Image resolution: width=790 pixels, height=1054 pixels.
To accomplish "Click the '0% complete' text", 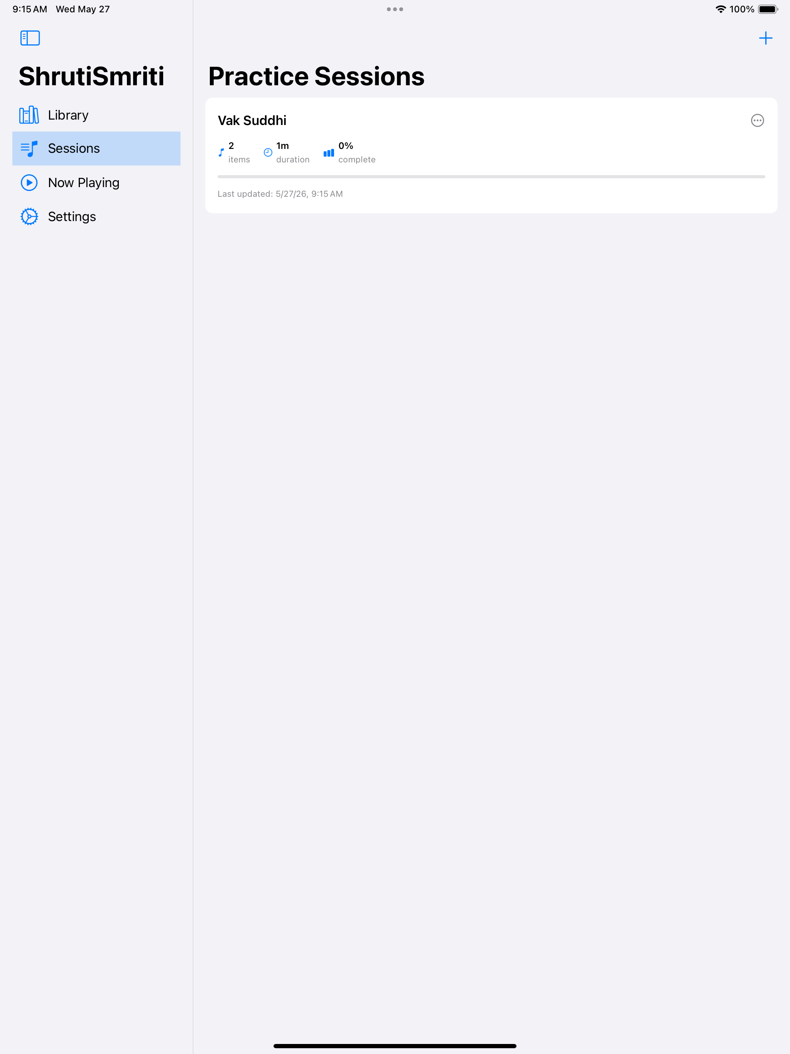I will [357, 152].
